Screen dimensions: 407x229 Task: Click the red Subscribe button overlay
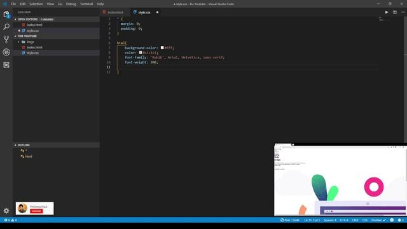(x=36, y=211)
